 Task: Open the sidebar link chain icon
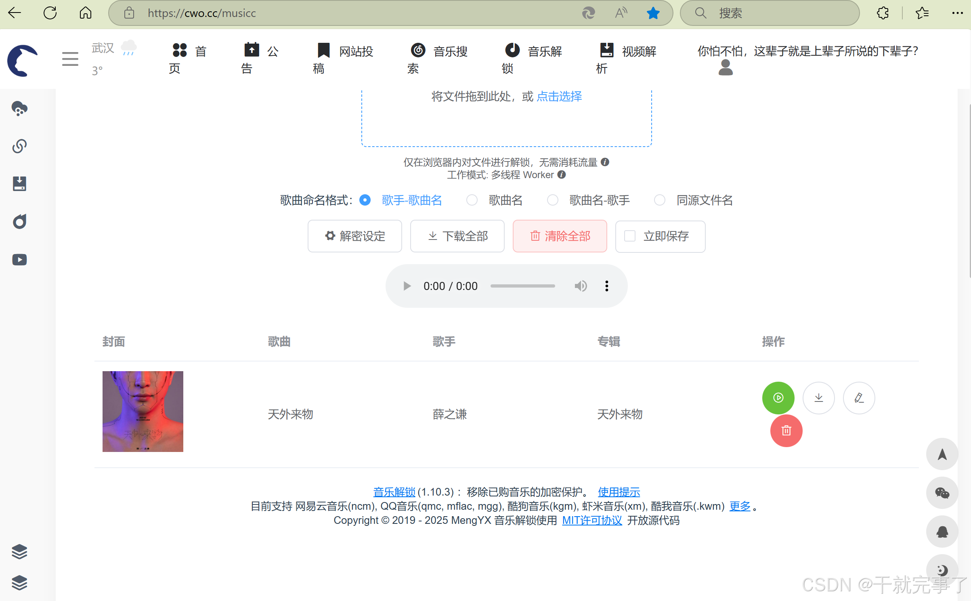pos(19,146)
